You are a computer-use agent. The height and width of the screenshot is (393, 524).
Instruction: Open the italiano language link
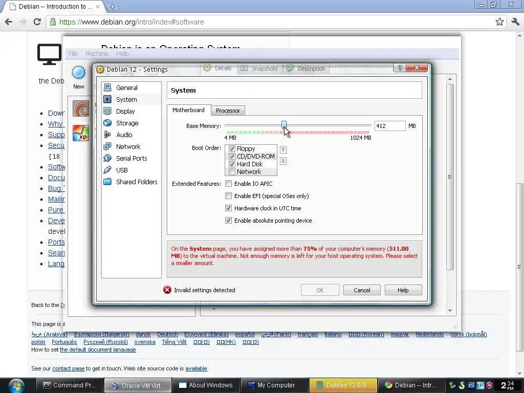click(x=333, y=334)
